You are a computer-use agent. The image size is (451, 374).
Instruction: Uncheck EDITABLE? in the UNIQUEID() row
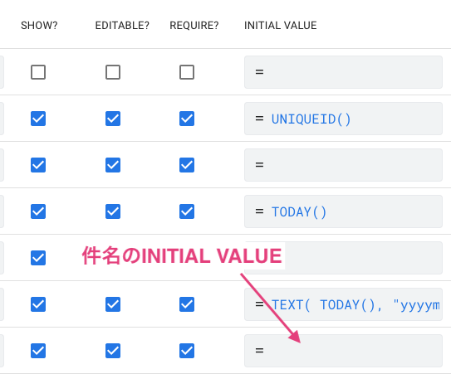tap(113, 119)
